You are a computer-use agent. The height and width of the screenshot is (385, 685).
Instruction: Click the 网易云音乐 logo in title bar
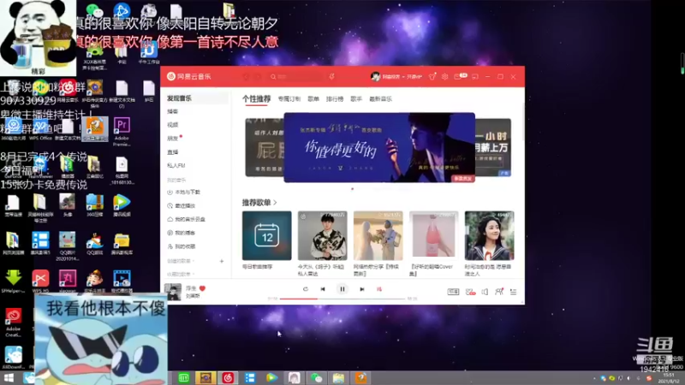click(x=188, y=76)
